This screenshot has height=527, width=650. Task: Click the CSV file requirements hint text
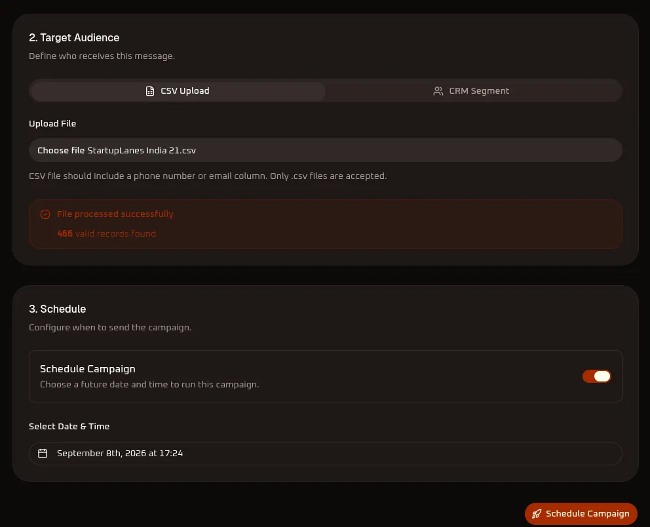(208, 176)
